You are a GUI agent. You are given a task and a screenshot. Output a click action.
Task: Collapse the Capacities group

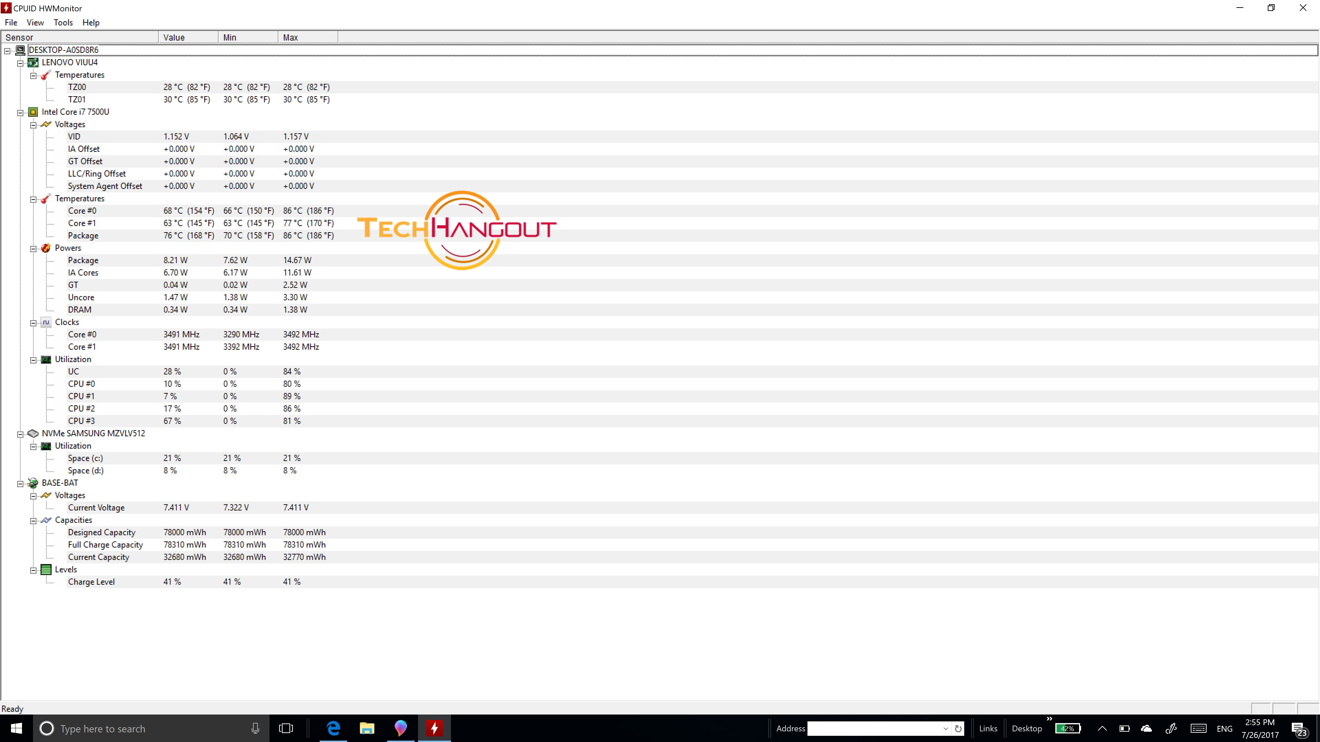click(x=33, y=521)
